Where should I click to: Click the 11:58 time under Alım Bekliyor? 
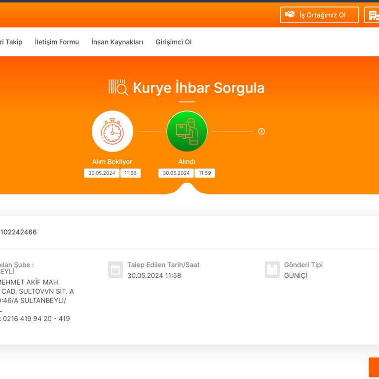click(130, 173)
